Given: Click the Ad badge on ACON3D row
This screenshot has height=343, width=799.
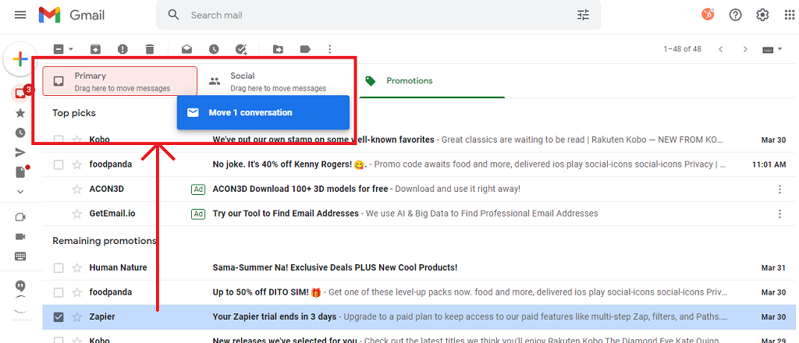Looking at the screenshot, I should click(x=198, y=189).
